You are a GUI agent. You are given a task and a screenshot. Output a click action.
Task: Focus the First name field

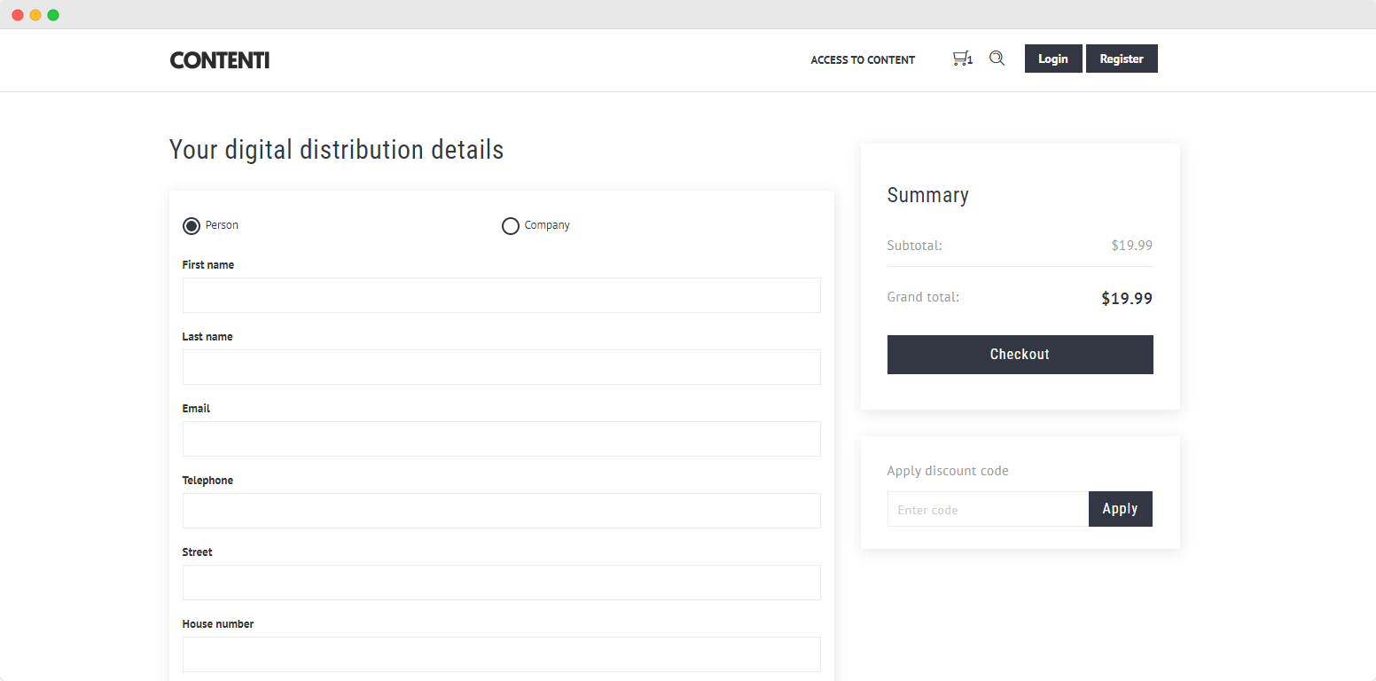tap(502, 295)
